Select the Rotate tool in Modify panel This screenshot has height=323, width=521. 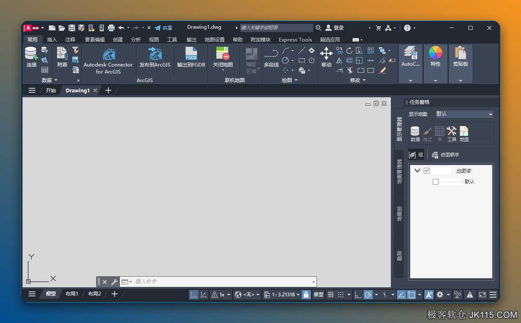point(349,50)
